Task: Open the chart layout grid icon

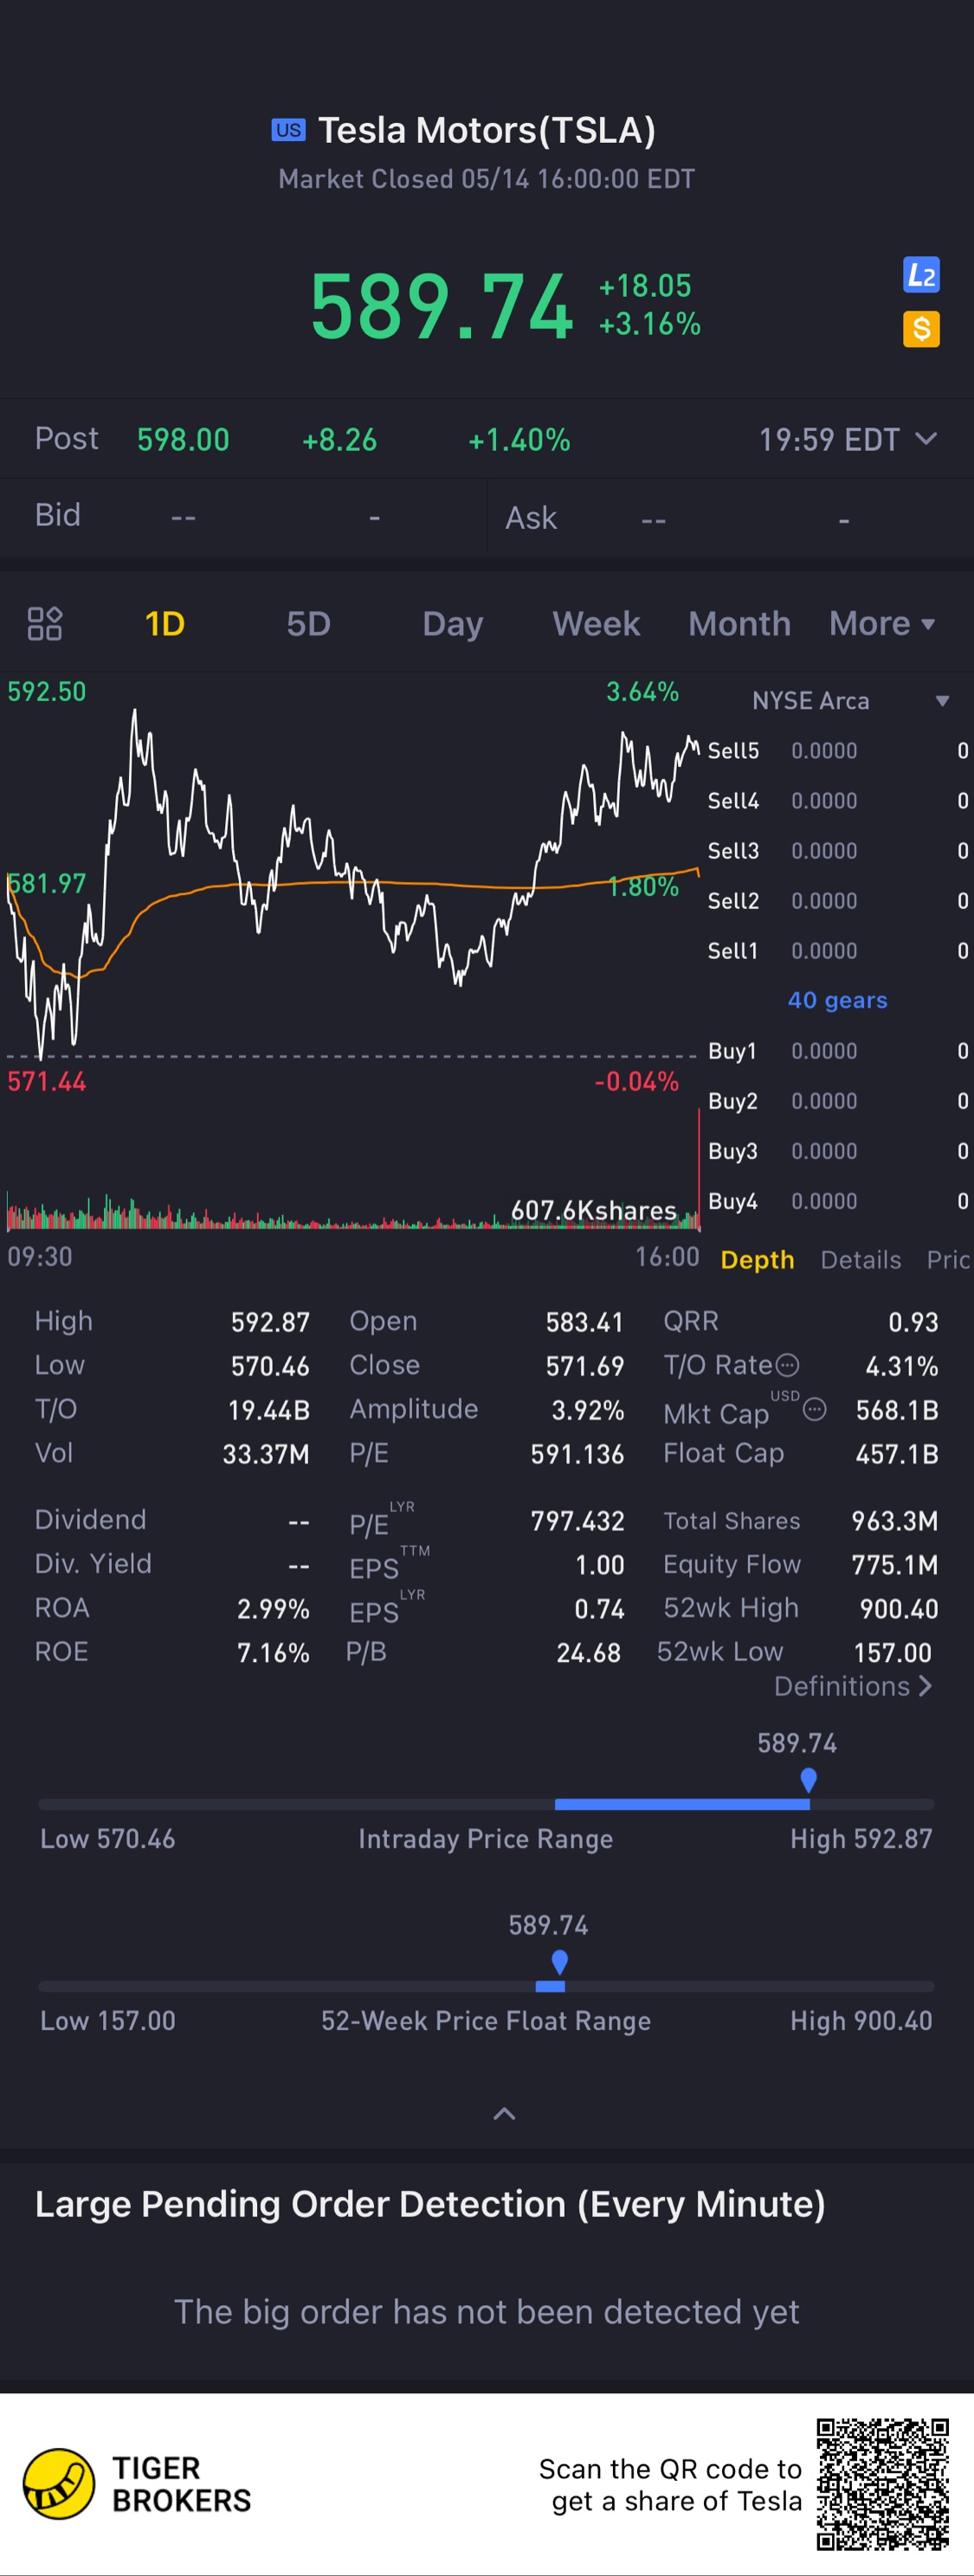Action: (45, 623)
